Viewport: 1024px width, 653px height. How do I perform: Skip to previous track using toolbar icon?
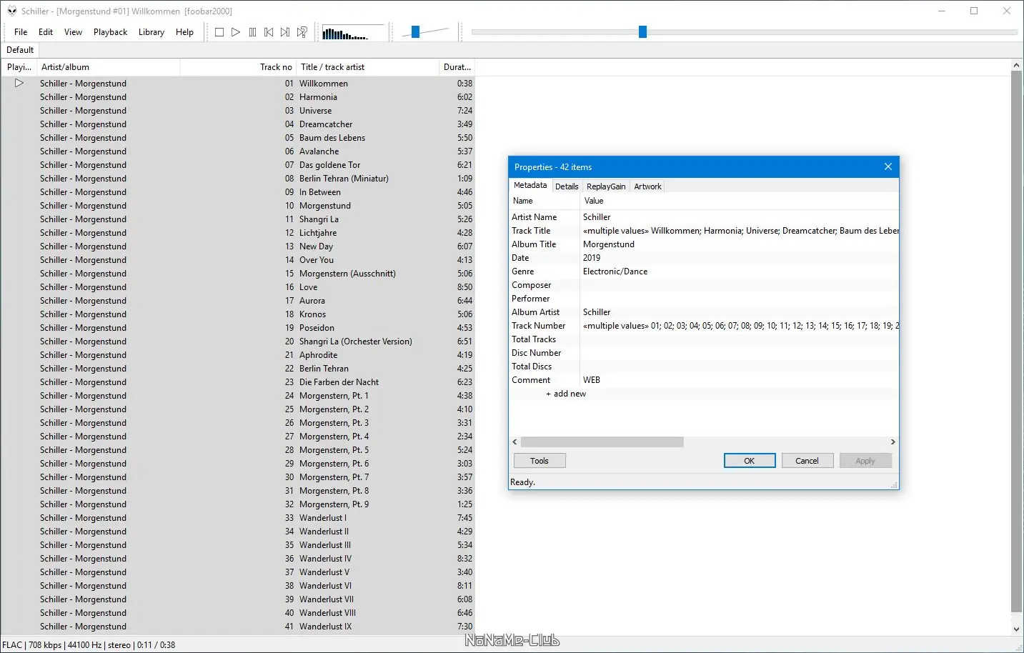(269, 32)
